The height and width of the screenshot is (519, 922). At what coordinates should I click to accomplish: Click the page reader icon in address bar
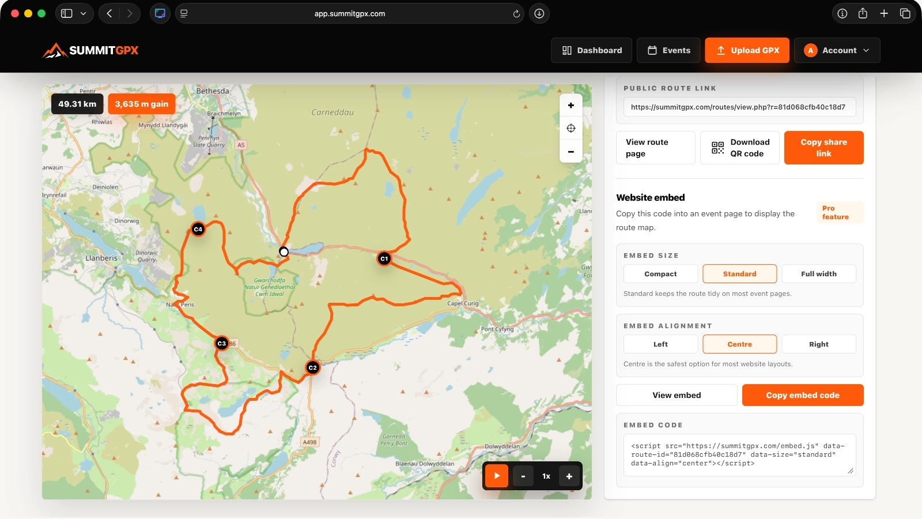(184, 13)
